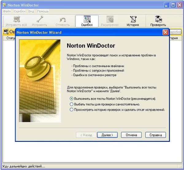The image size is (184, 170).
Task: Click the Далее > button
Action: coord(107,135)
